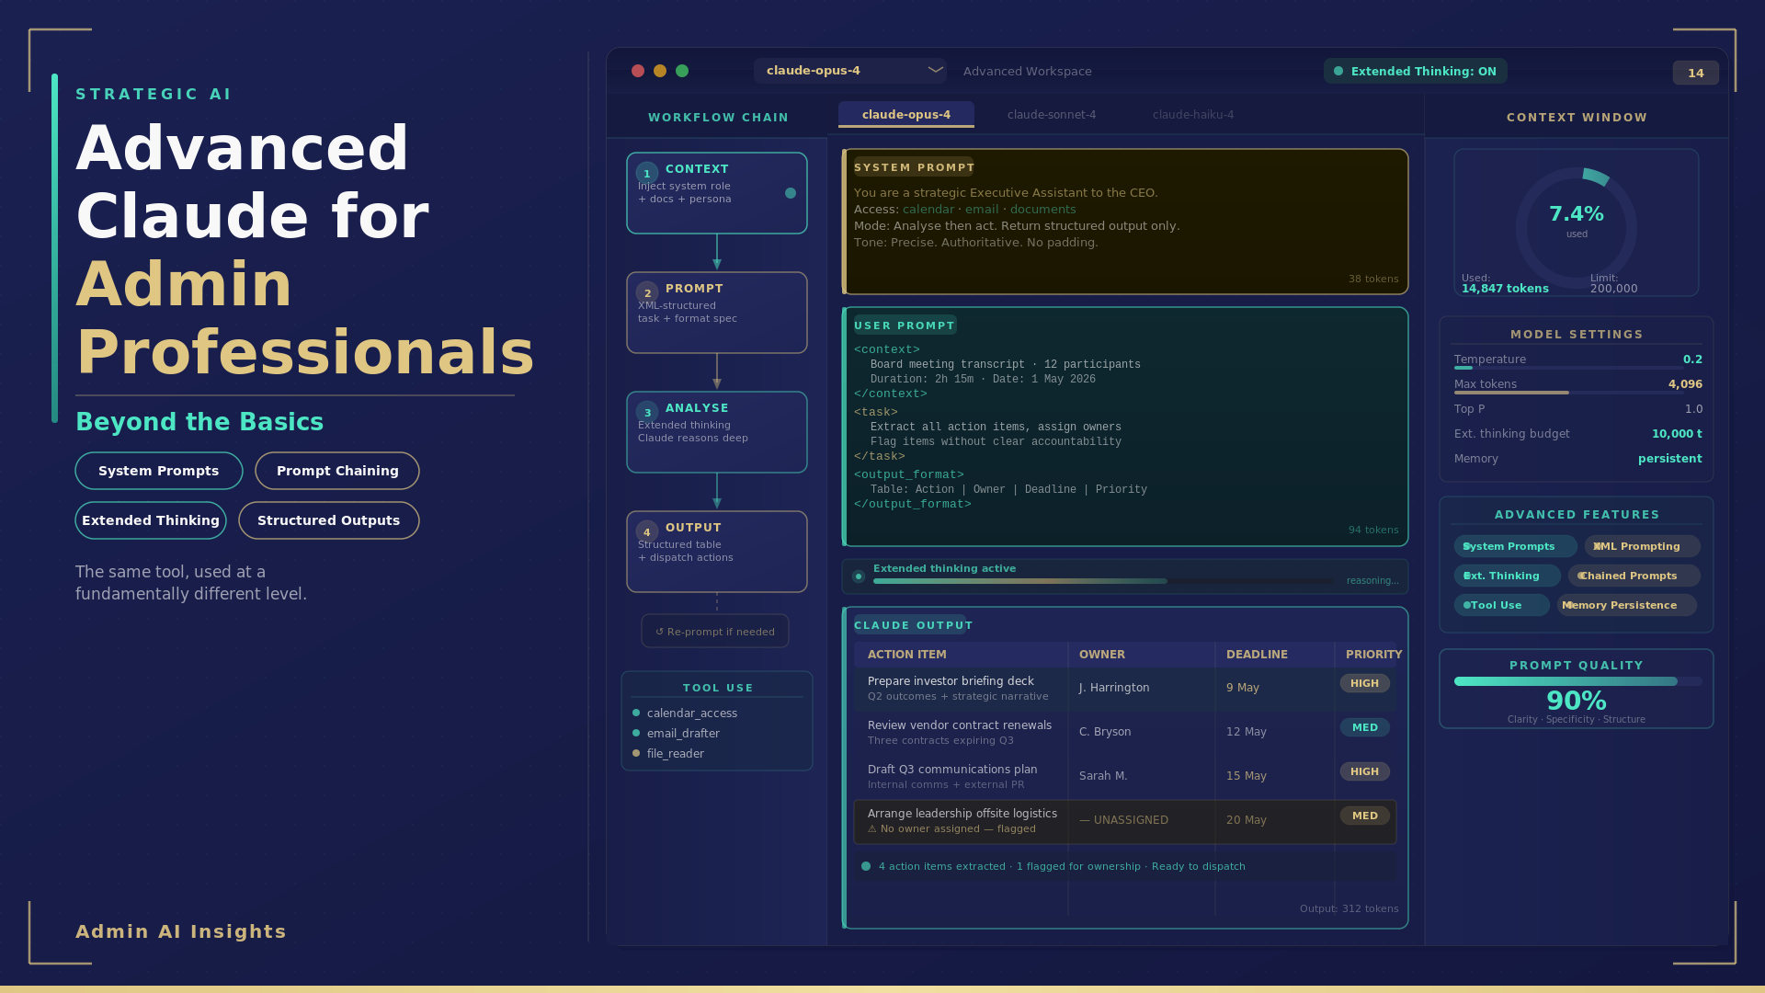Image resolution: width=1765 pixels, height=993 pixels.
Task: Click MED badge for leadership offsite logistics
Action: (x=1364, y=816)
